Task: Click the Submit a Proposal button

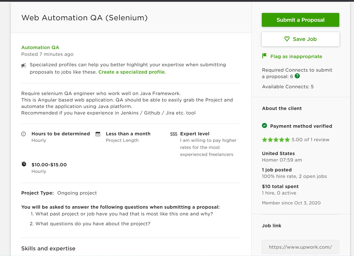Action: pos(301,20)
